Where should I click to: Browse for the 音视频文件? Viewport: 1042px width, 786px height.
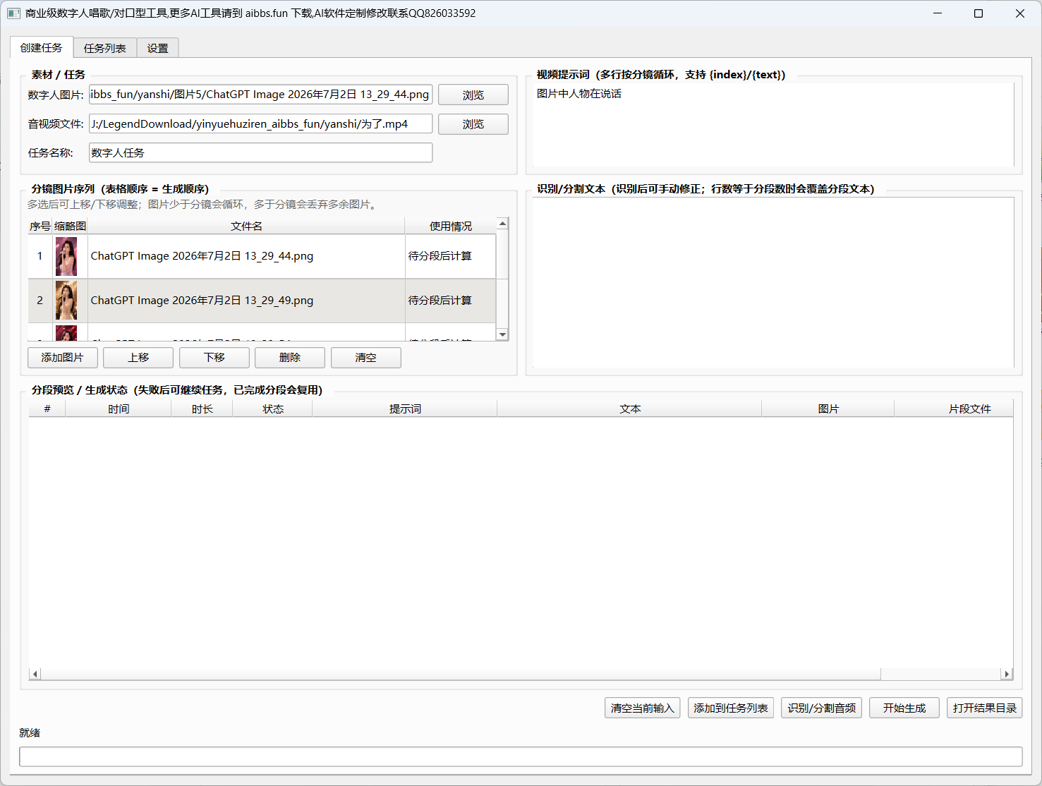tap(473, 124)
